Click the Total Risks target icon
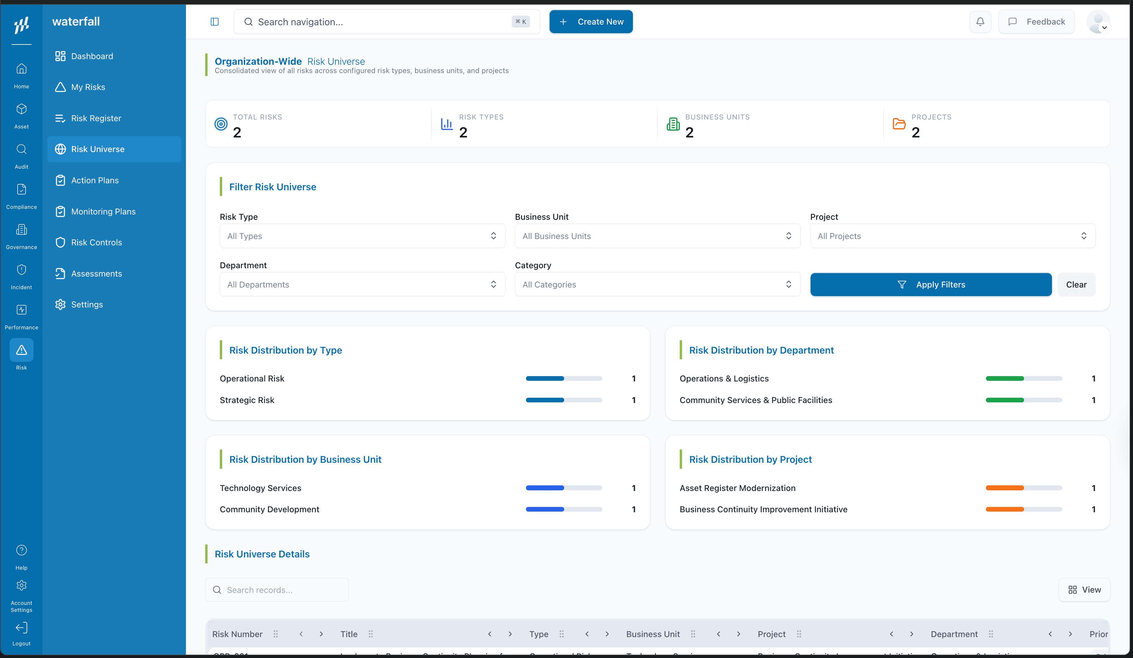 pyautogui.click(x=221, y=123)
